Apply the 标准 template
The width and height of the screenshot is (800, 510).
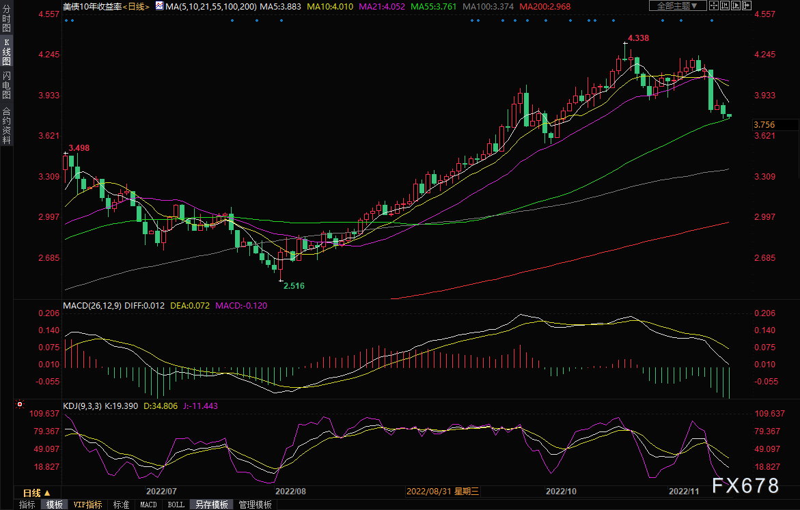[121, 505]
